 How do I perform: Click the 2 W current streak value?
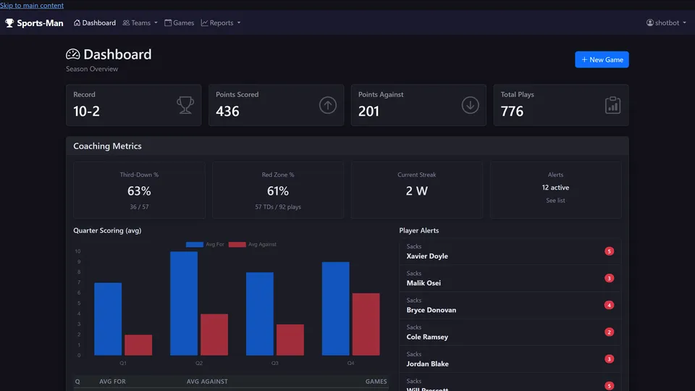coord(417,191)
